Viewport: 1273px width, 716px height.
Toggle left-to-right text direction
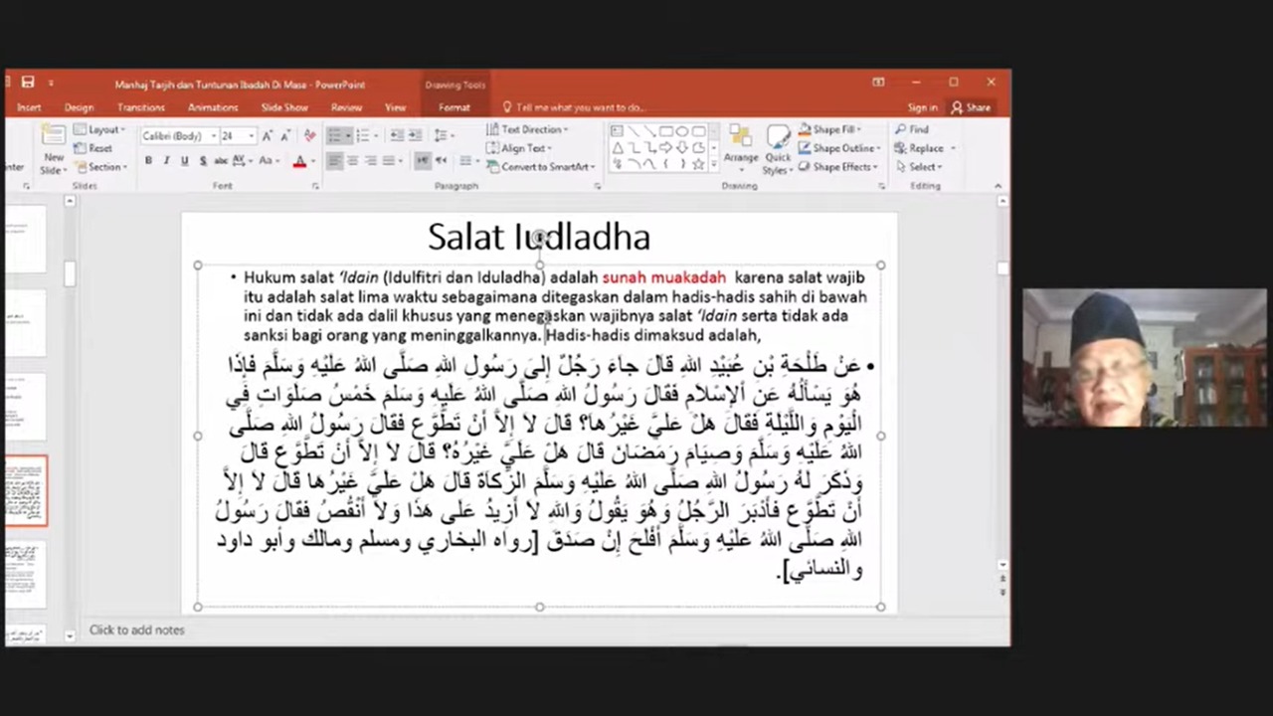[x=423, y=160]
